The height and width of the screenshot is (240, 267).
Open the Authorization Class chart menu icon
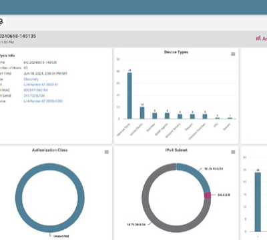107,152
